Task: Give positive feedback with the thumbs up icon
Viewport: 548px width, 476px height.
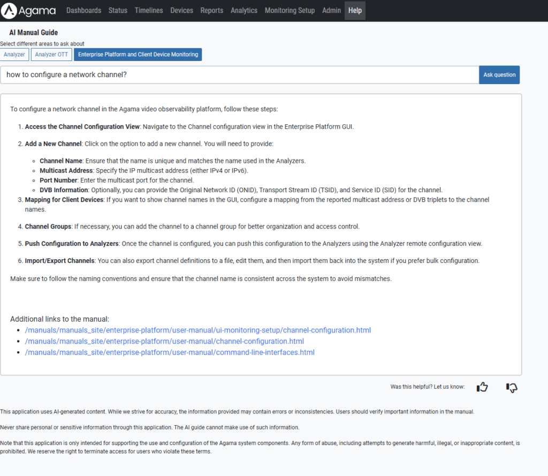Action: tap(482, 387)
